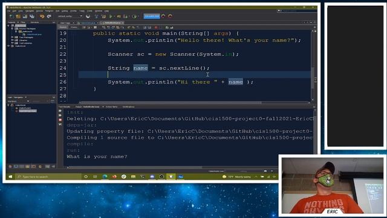Click the Open Project toolbar icon
Screen dimensions: 387x218
pos(25,16)
